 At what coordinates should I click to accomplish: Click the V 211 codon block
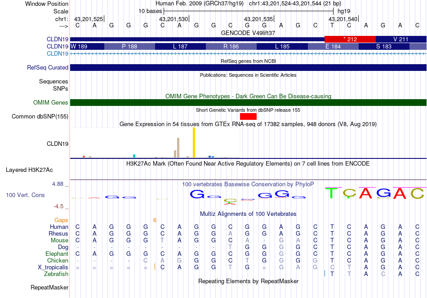coord(401,39)
